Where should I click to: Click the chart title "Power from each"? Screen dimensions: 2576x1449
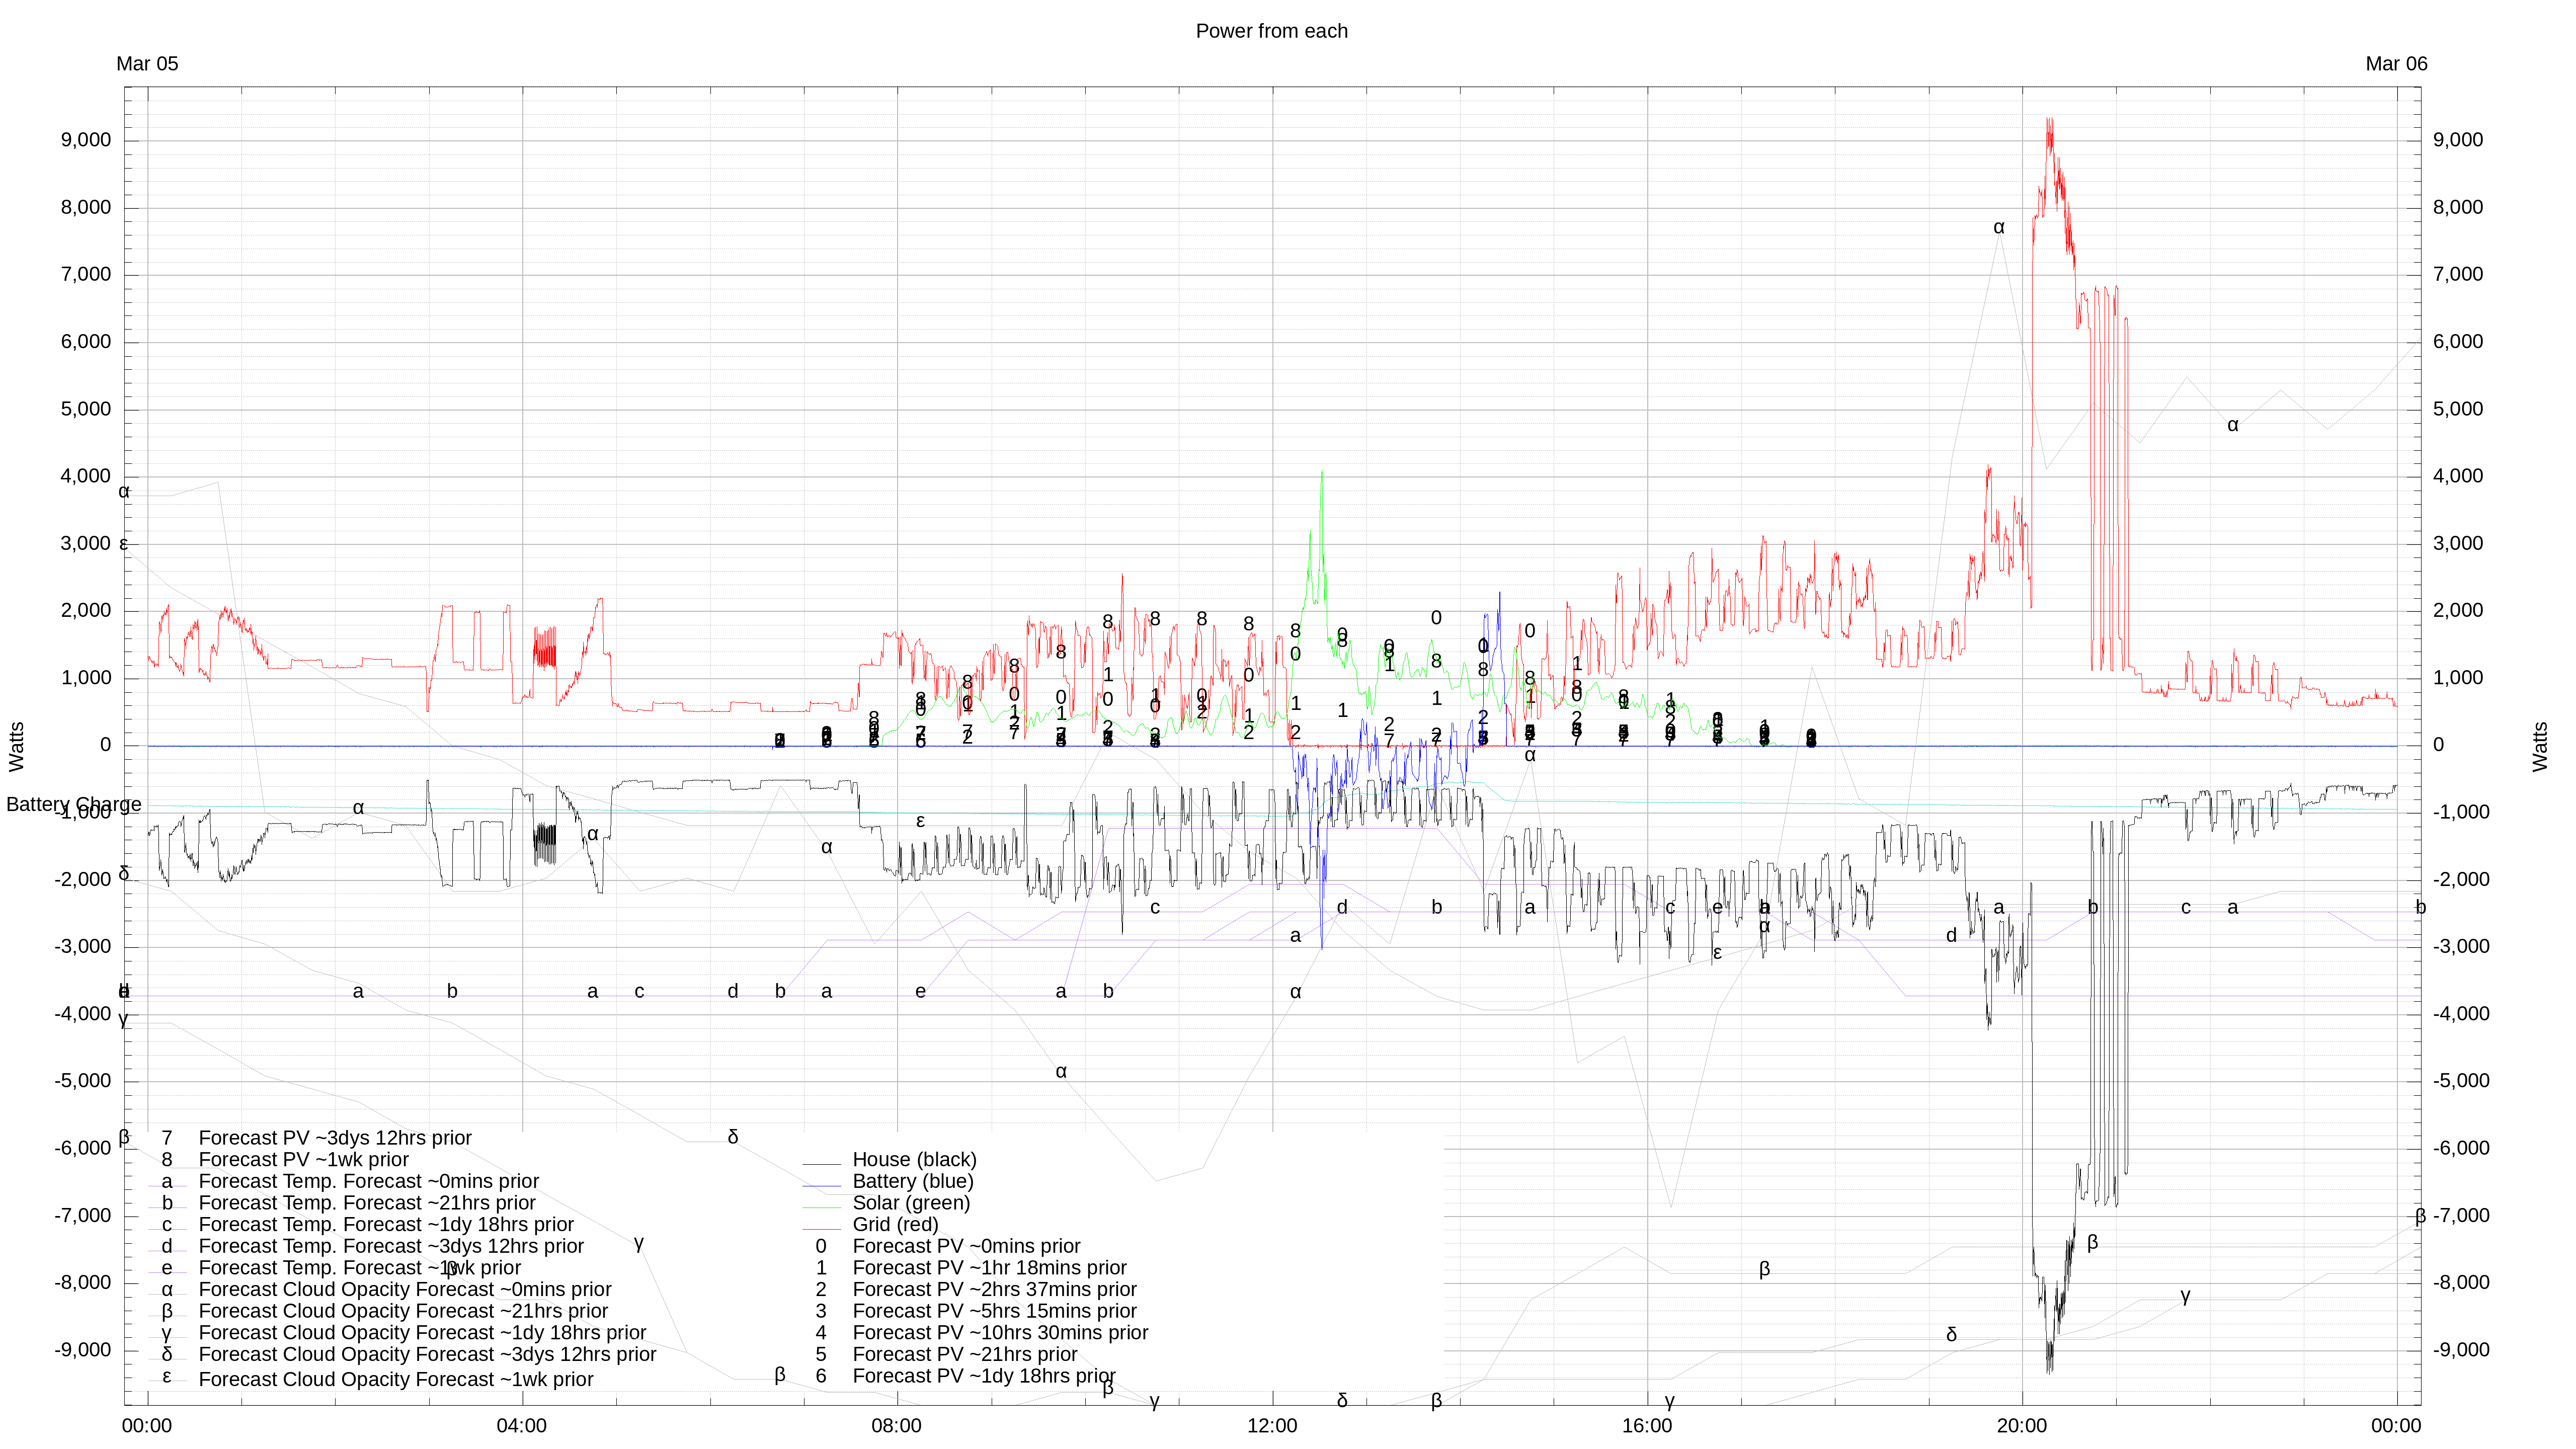point(1271,31)
